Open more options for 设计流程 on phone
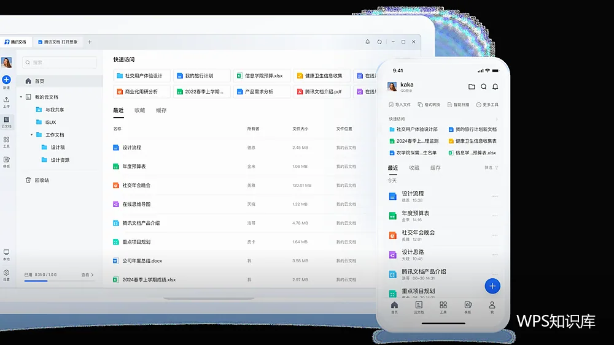 click(495, 197)
